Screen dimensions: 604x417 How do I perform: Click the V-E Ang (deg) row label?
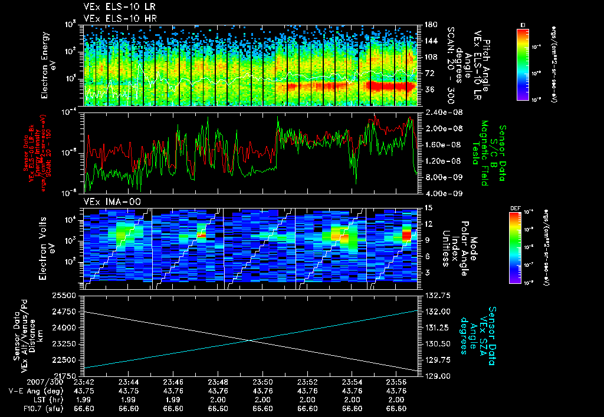[35, 391]
